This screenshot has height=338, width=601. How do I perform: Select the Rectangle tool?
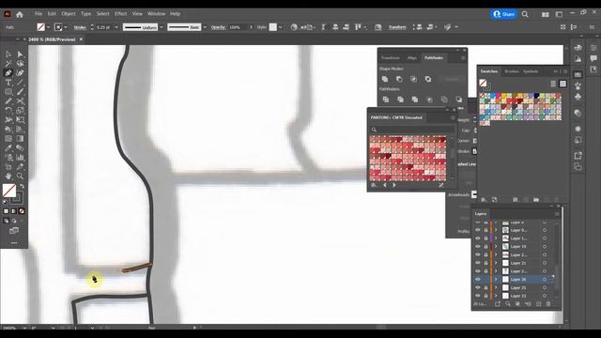click(8, 92)
